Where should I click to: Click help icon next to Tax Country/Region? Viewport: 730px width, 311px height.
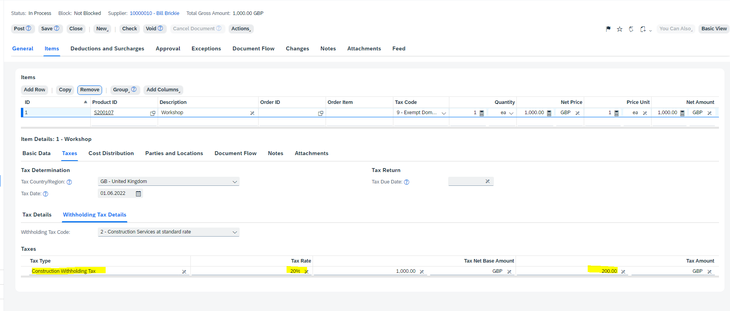pyautogui.click(x=69, y=182)
